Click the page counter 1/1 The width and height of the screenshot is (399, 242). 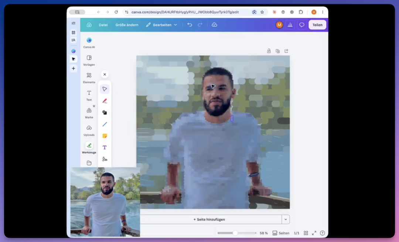click(296, 233)
